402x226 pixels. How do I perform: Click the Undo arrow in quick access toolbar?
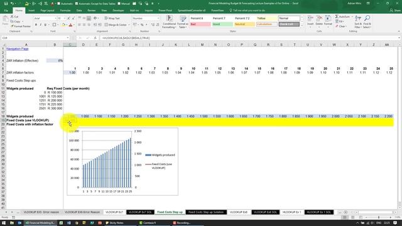(12, 3)
